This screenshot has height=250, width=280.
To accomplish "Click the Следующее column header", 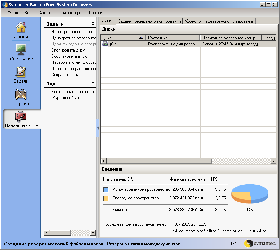I will [269, 38].
